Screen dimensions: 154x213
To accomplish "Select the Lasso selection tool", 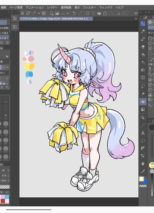I will [x=143, y=86].
